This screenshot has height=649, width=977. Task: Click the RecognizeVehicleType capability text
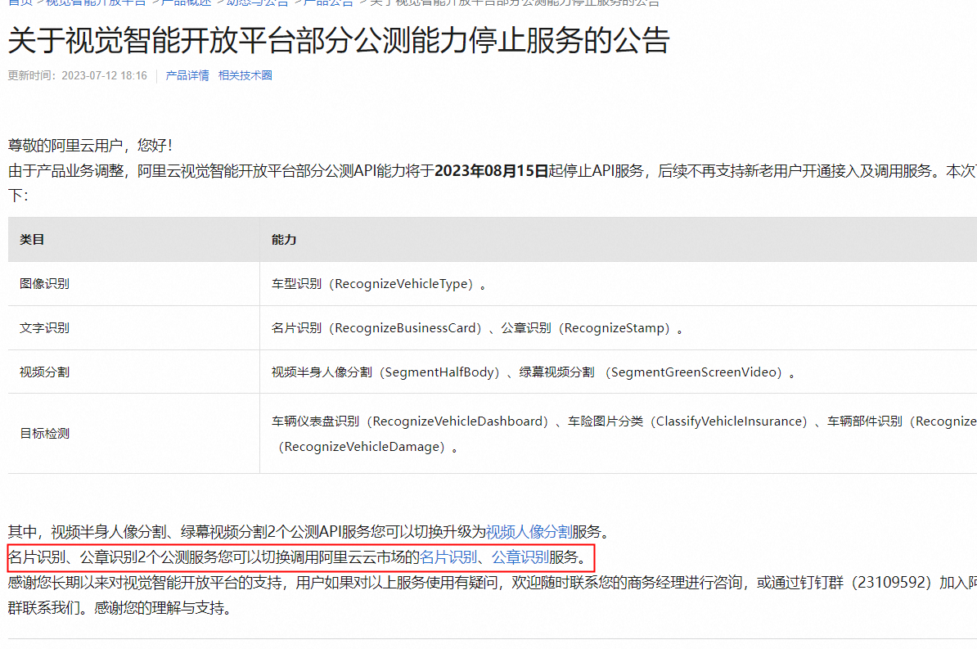point(401,284)
